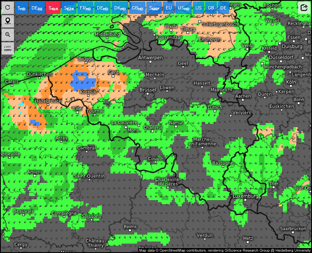Click the Lille city marker
312x253 pixels.
click(78, 112)
